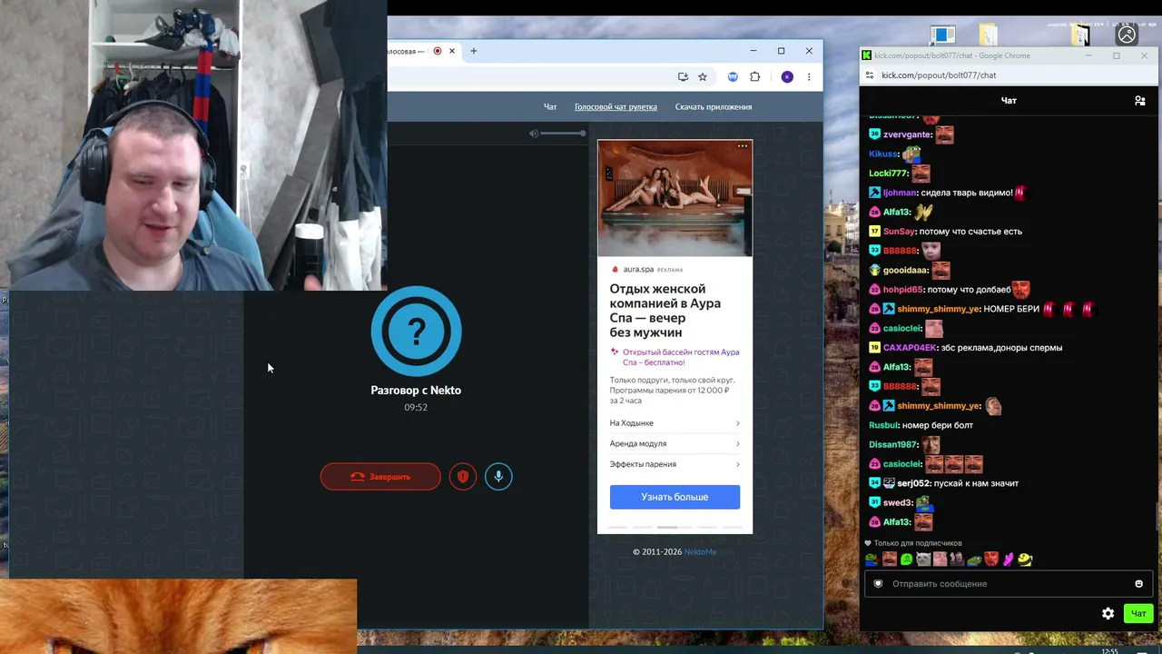This screenshot has width=1162, height=654.
Task: Click the Разговор с Nekto label
Action: tap(416, 391)
